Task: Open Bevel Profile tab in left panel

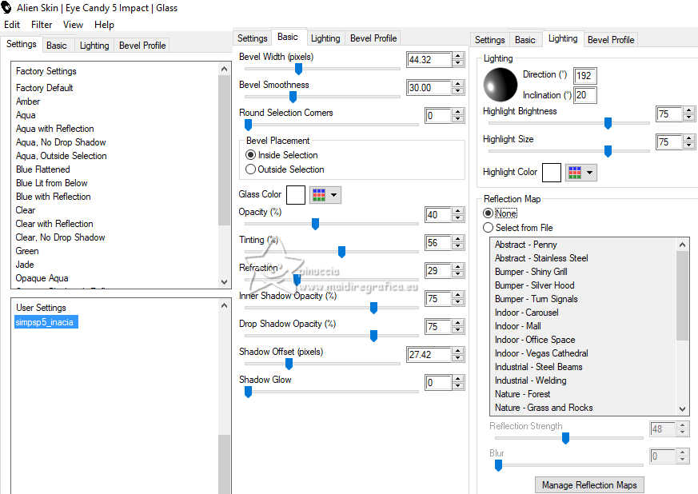Action: tap(142, 46)
